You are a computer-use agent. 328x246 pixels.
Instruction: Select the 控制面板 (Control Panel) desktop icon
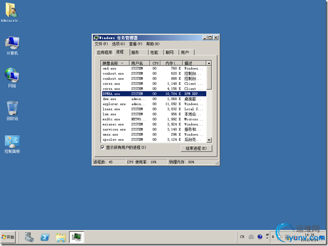[x=12, y=144]
